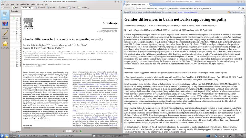Open the Chromium wrench menu
The image size is (246, 138).
point(243,8)
